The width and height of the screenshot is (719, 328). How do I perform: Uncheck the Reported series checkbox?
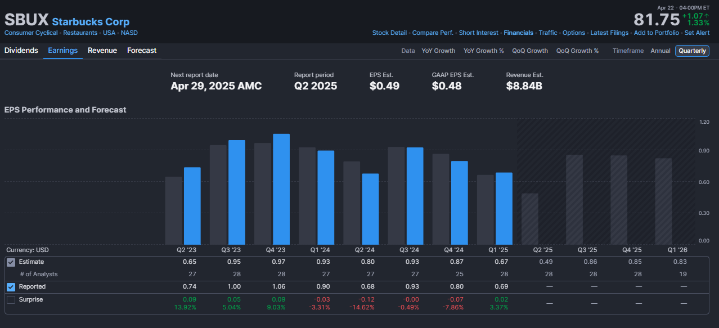(x=11, y=287)
